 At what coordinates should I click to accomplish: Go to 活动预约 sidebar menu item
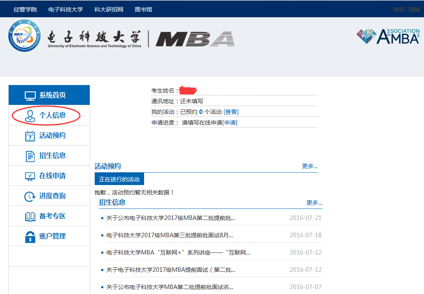pyautogui.click(x=49, y=135)
